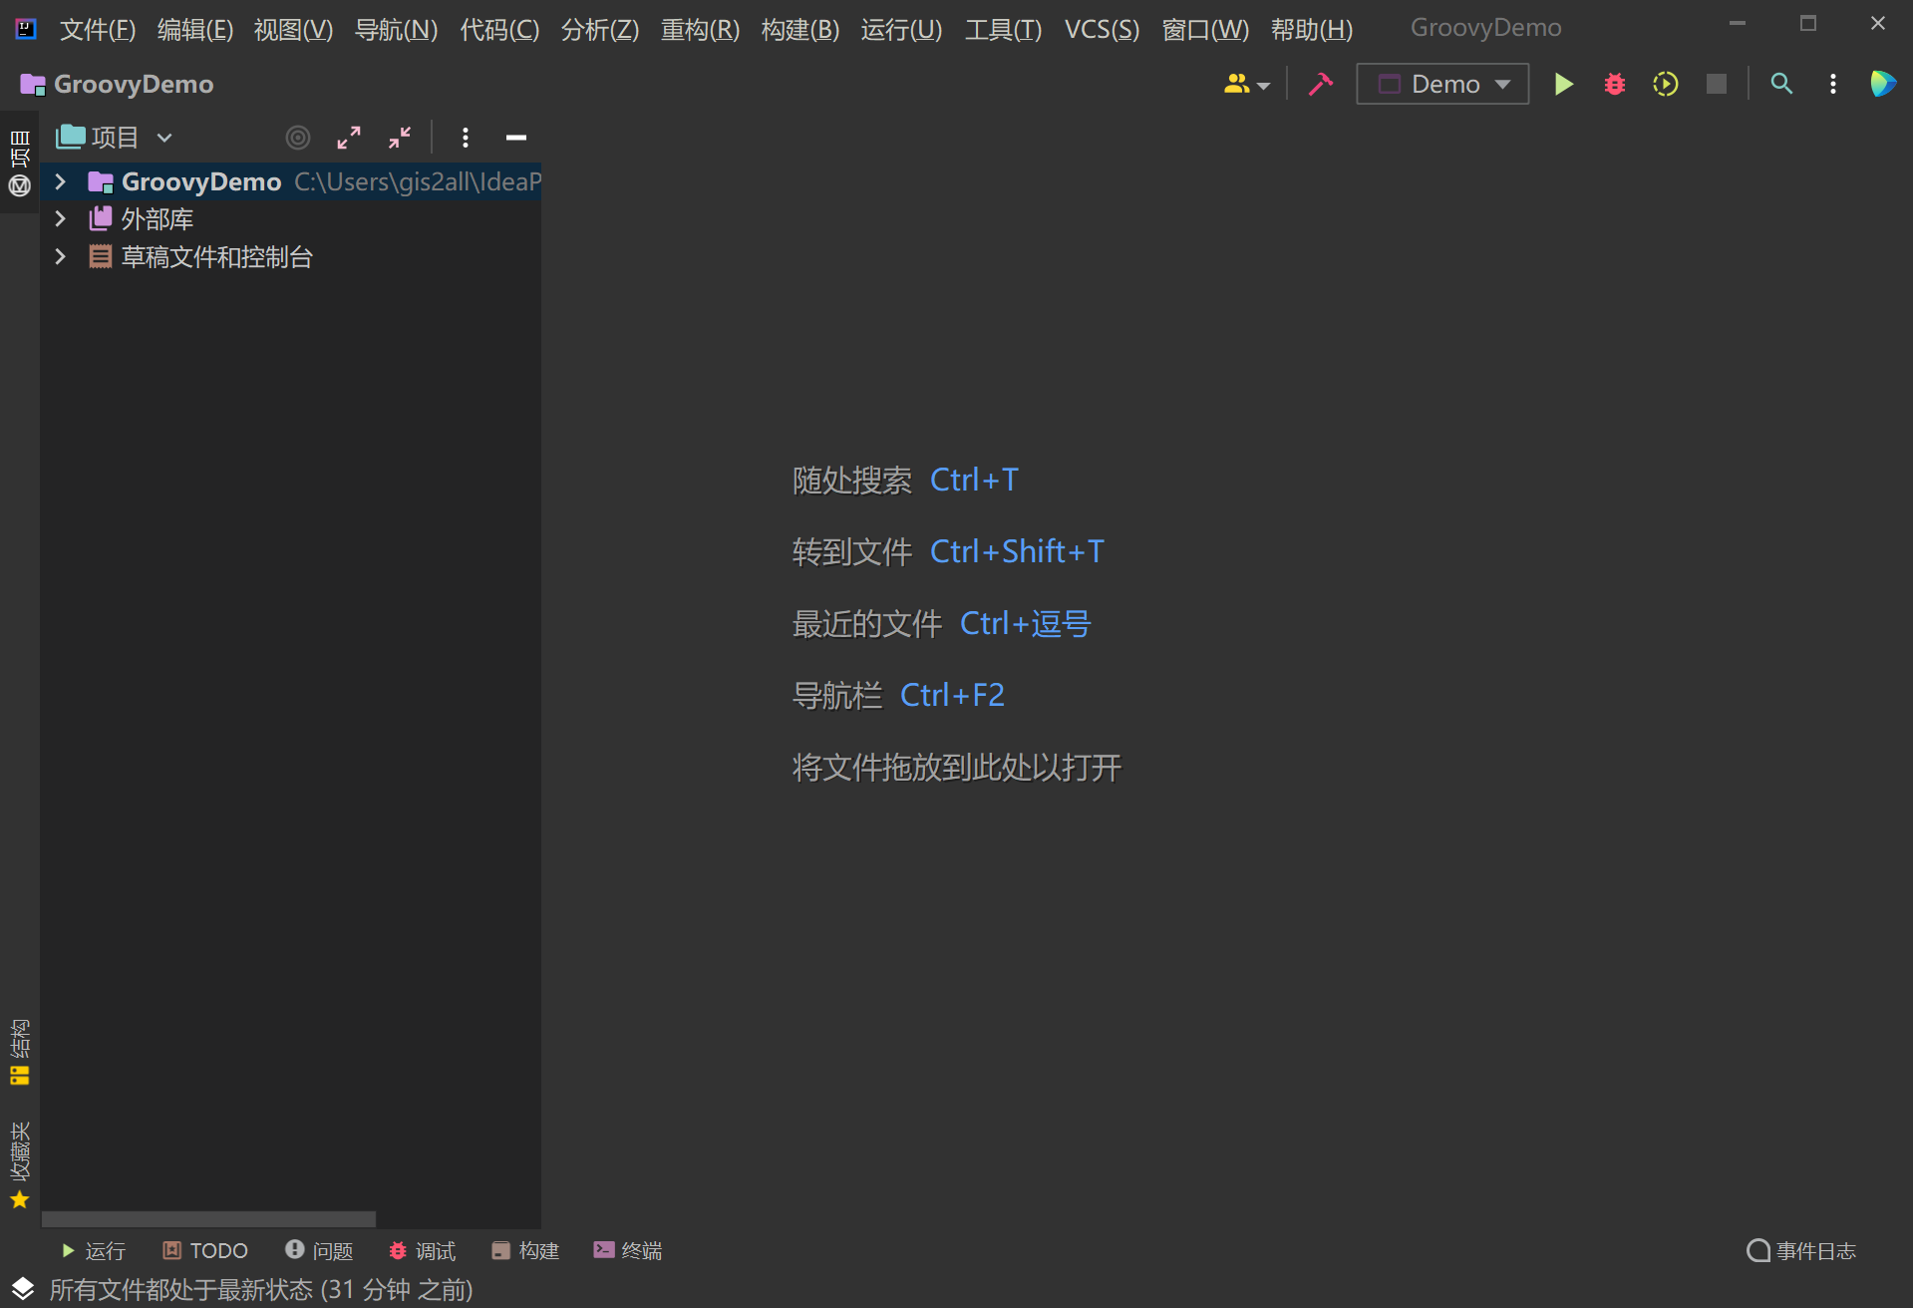The height and width of the screenshot is (1308, 1913).
Task: Click GroovyDemo breadcrumb in navigation bar
Action: 118,85
